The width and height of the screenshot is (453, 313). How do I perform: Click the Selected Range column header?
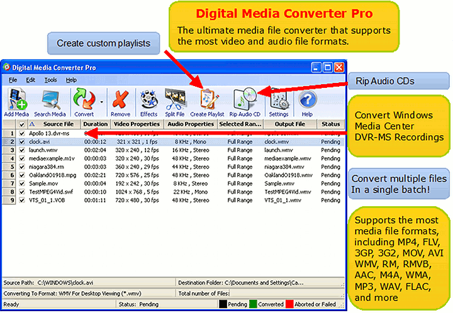click(240, 124)
